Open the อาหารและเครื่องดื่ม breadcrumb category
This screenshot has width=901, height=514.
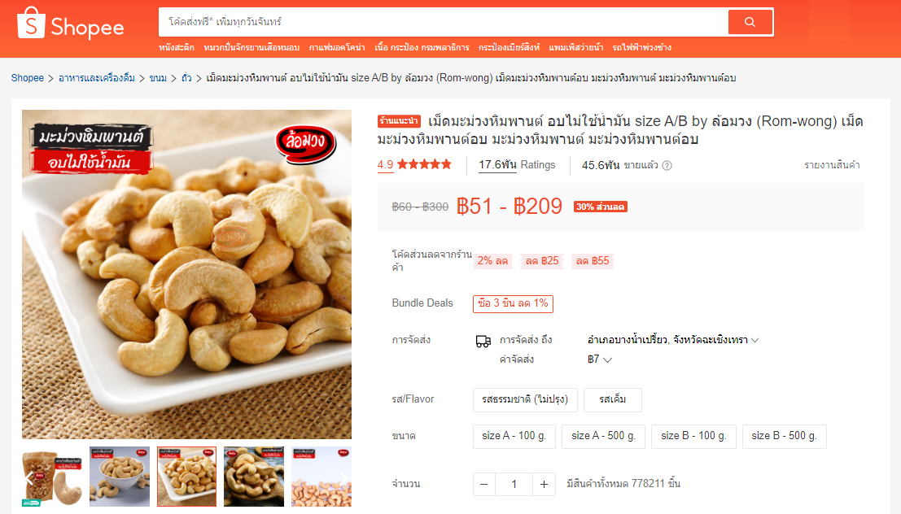(x=97, y=78)
